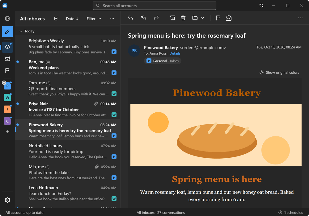Click the sync refresh icon
The image size is (309, 216).
tap(261, 6)
